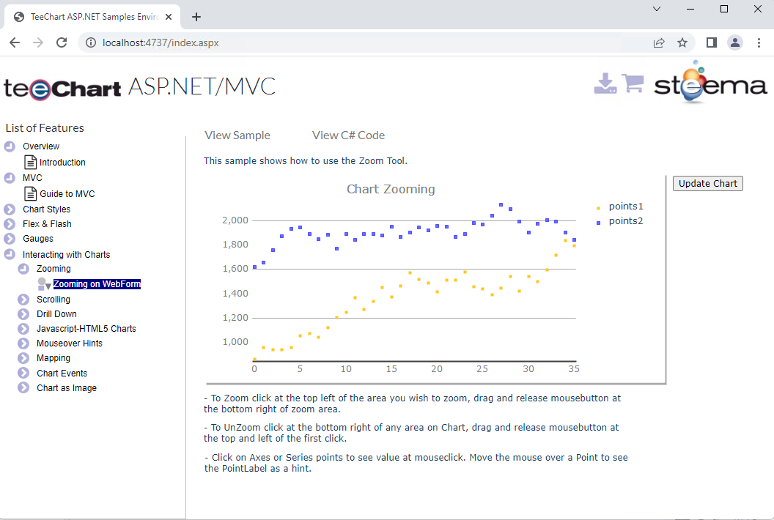
Task: Open the browser three-dot menu
Action: [x=759, y=43]
